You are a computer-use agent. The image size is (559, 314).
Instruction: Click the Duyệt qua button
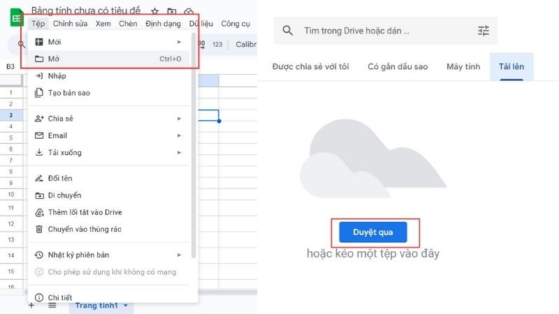click(373, 232)
